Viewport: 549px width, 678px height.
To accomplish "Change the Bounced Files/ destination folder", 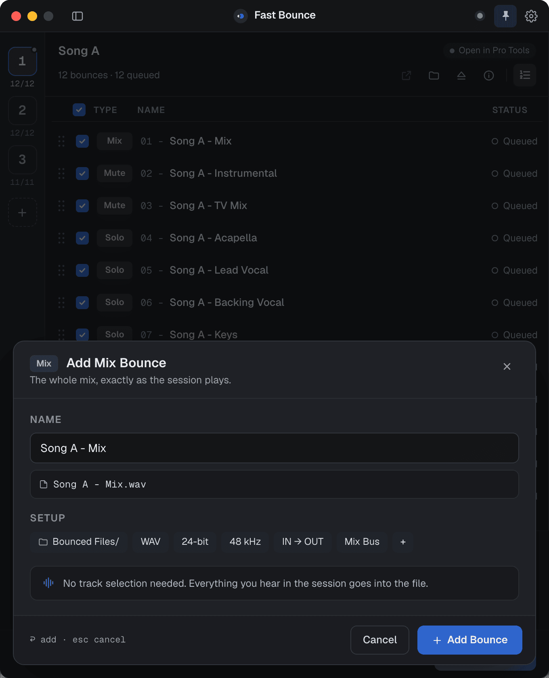I will click(79, 542).
